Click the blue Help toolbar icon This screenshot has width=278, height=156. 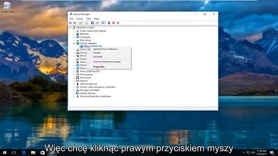93,23
